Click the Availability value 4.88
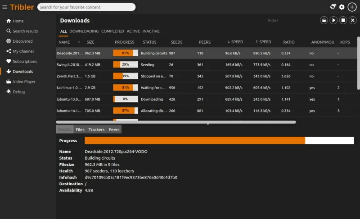This screenshot has width=360, height=219. point(89,190)
